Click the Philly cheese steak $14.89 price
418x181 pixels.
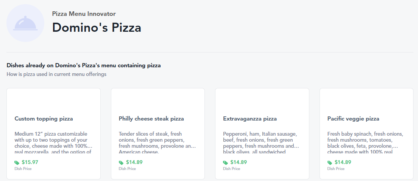click(x=134, y=162)
